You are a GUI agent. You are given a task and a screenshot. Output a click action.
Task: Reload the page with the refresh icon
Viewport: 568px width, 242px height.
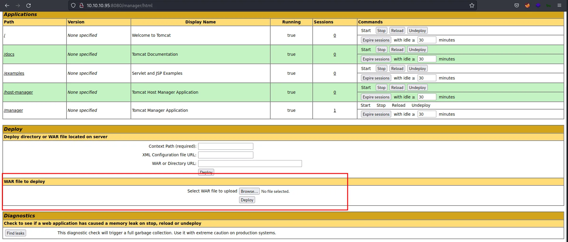pyautogui.click(x=28, y=5)
